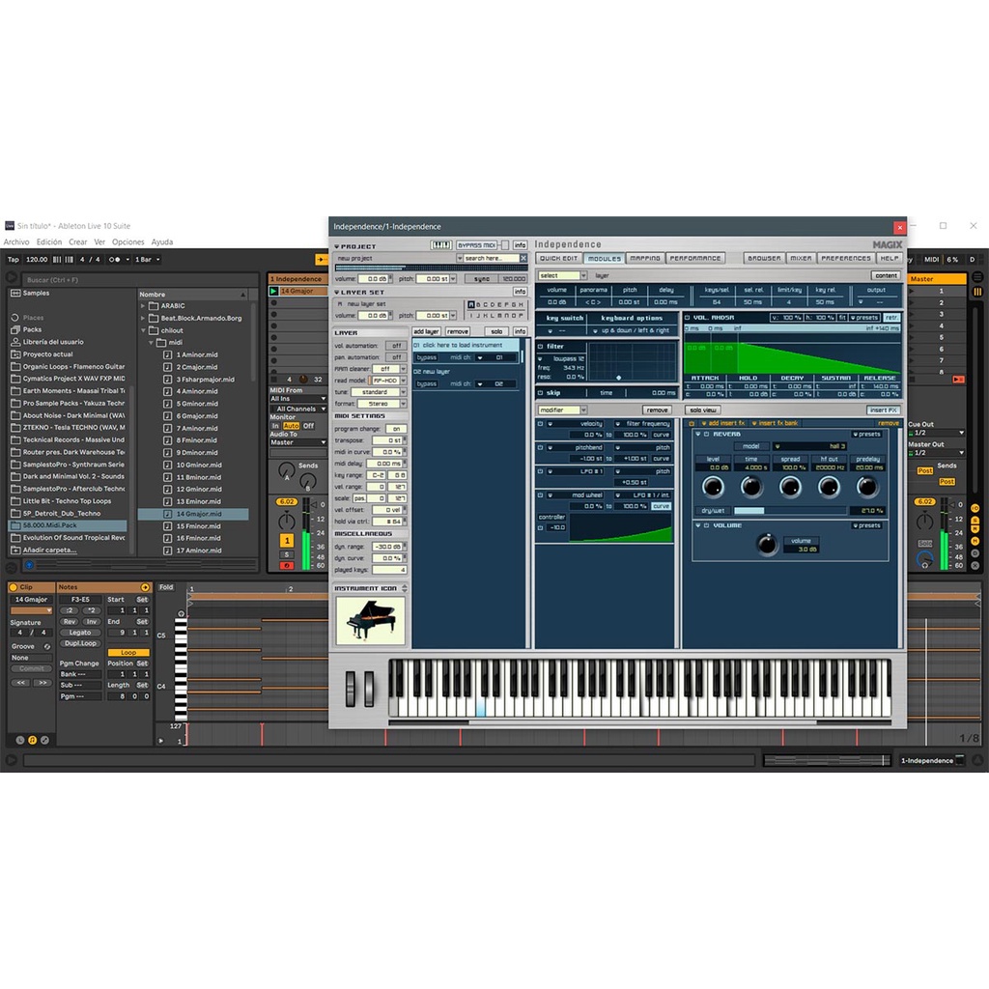Click the Buscar search field

(x=140, y=280)
